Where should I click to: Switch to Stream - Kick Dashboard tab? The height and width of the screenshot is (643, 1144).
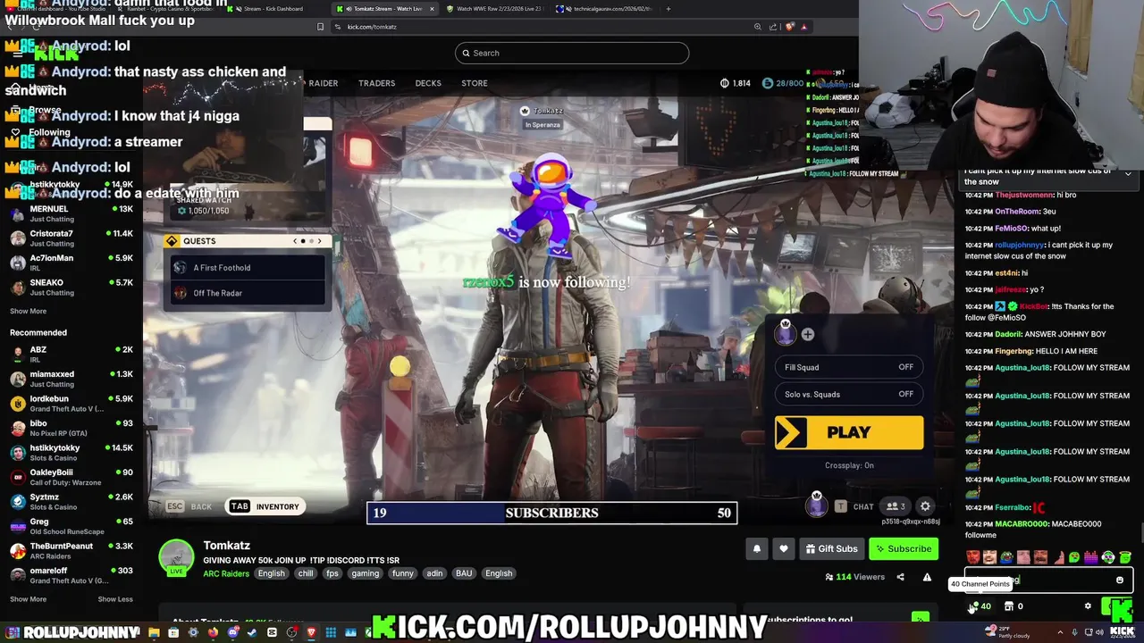tap(273, 9)
